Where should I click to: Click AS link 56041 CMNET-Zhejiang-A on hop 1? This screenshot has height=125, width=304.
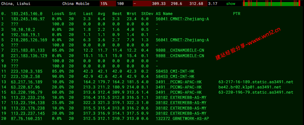(182, 19)
